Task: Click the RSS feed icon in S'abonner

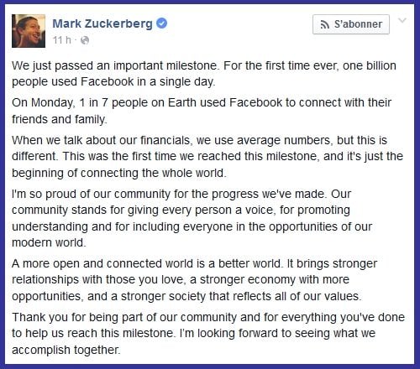Action: click(x=325, y=24)
